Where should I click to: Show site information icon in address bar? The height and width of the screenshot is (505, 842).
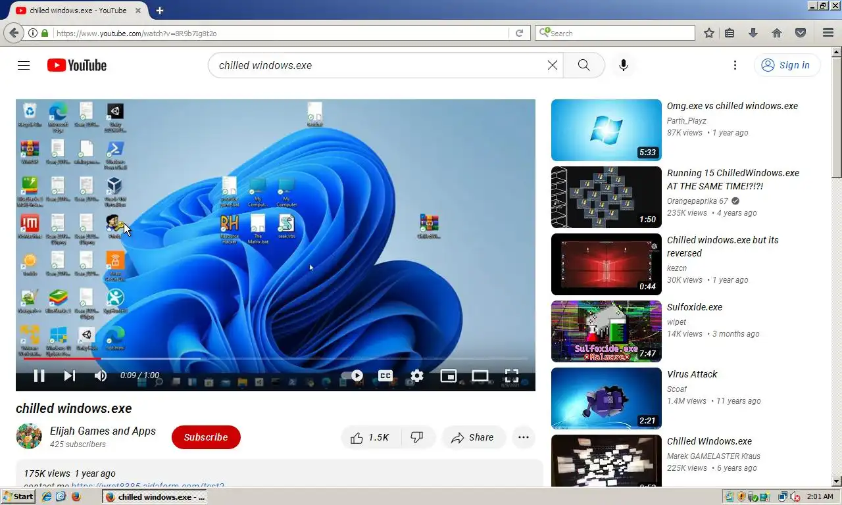pyautogui.click(x=33, y=33)
